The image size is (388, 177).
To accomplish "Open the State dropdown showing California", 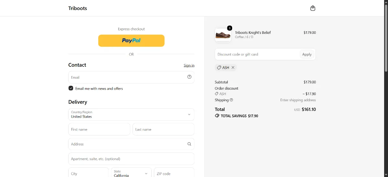I will (x=131, y=173).
